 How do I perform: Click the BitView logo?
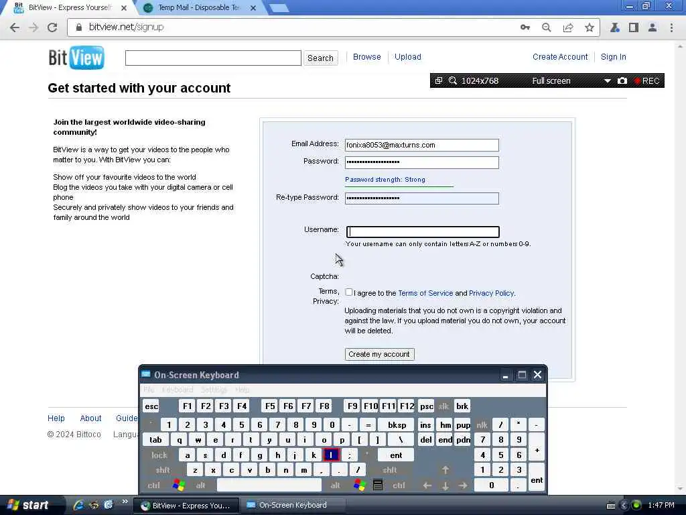(76, 58)
